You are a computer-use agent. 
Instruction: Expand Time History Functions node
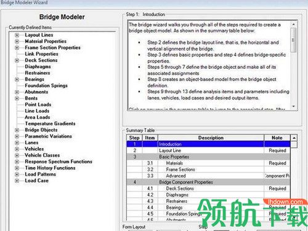[17, 168]
